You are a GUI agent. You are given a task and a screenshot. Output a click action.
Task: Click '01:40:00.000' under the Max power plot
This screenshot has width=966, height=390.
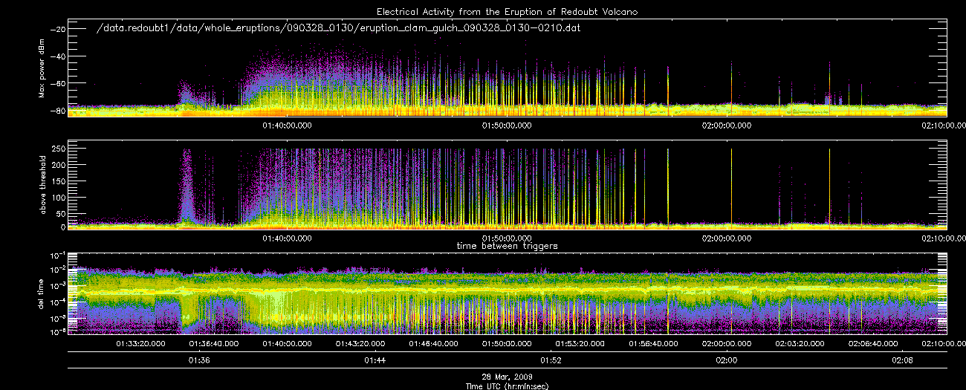click(x=288, y=126)
